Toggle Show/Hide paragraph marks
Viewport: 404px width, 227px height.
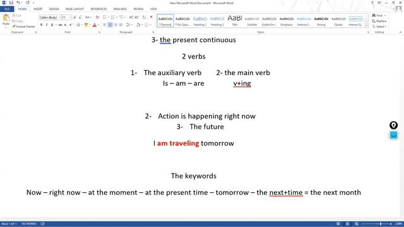(151, 17)
